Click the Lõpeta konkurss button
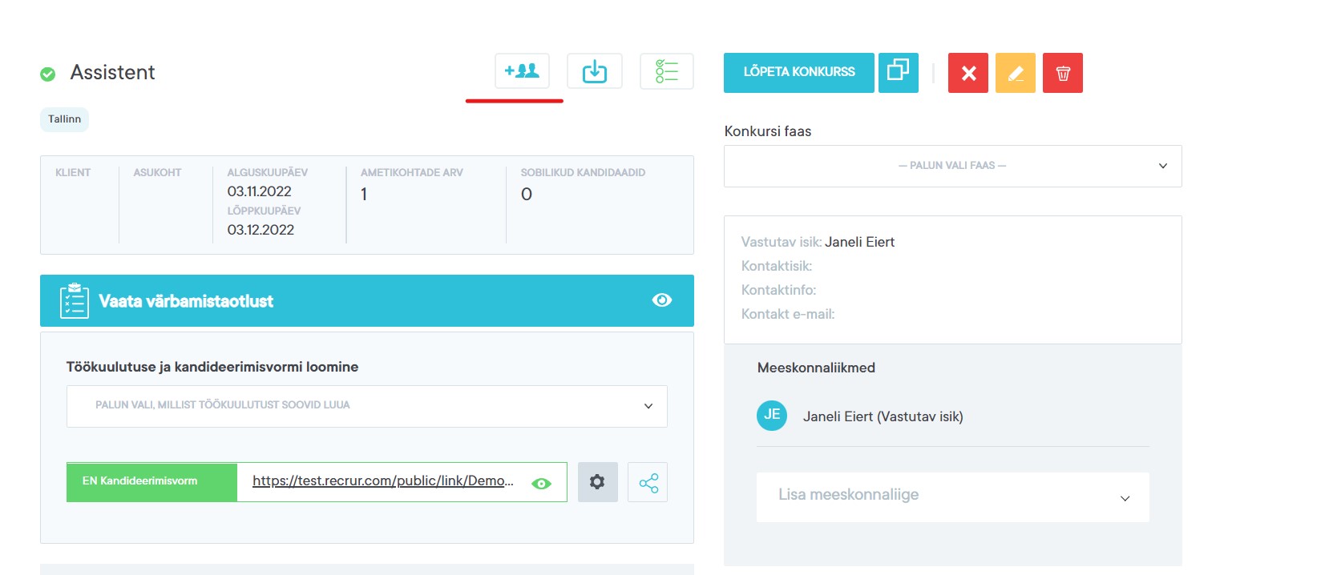The image size is (1329, 575). 798,72
